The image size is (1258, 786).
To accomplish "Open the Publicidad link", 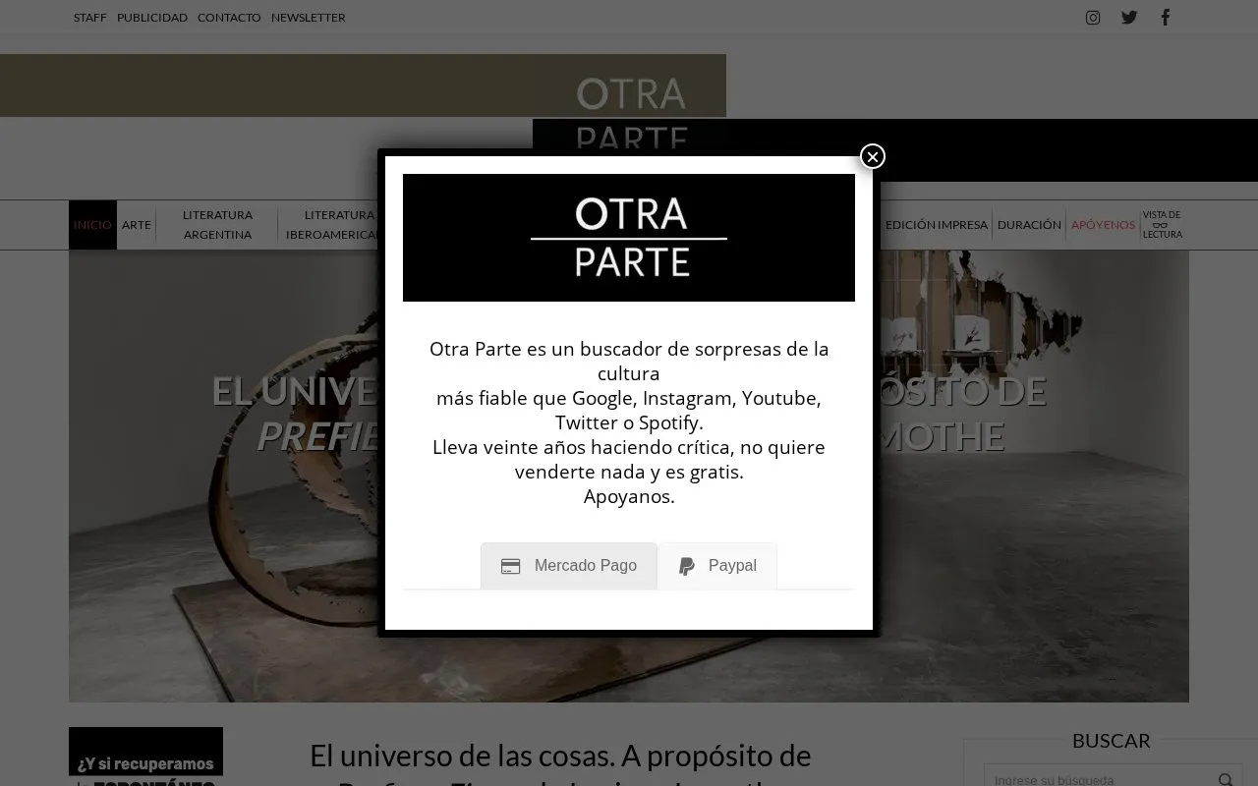I will click(152, 18).
